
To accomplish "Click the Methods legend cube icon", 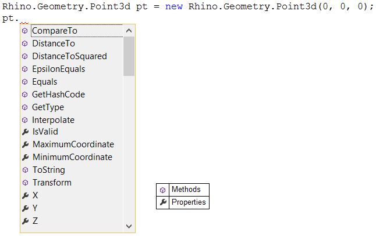I will tap(163, 190).
